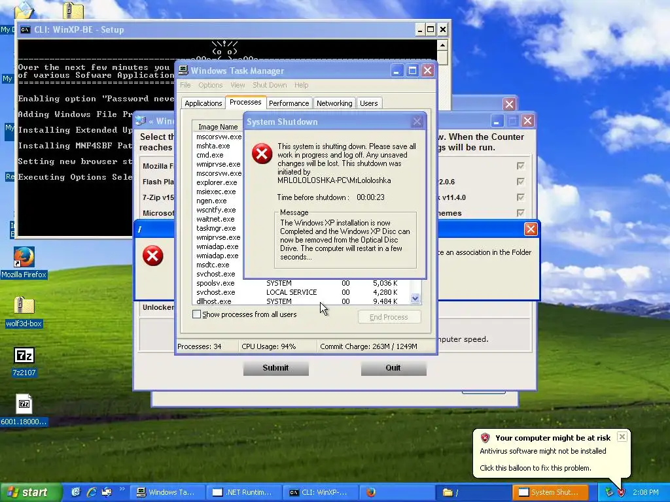
Task: Toggle 'Show processes from all users' checkbox
Action: pos(196,314)
